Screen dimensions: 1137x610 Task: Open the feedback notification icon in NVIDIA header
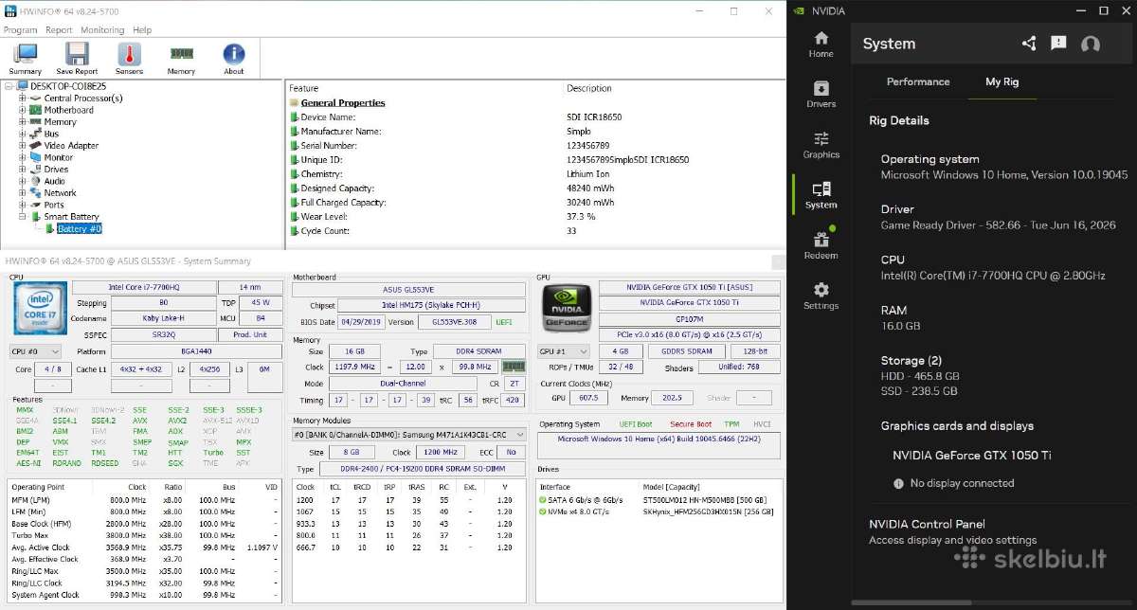[x=1059, y=44]
